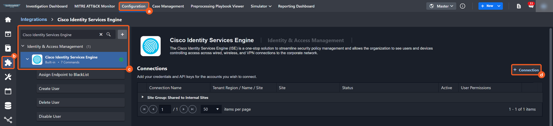The width and height of the screenshot is (553, 126).
Task: Open the playbook run sidebar icon
Action: [8, 48]
